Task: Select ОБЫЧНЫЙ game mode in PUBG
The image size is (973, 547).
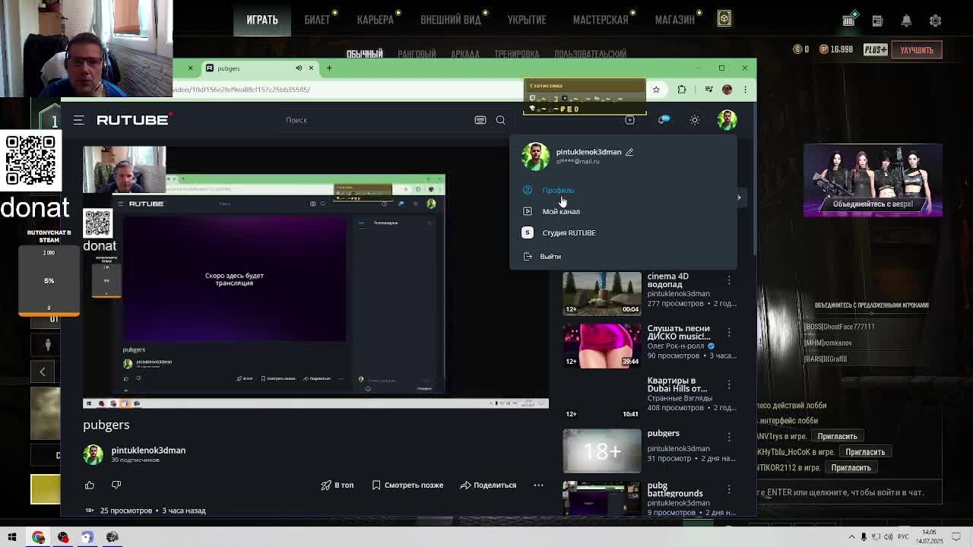Action: pos(365,54)
